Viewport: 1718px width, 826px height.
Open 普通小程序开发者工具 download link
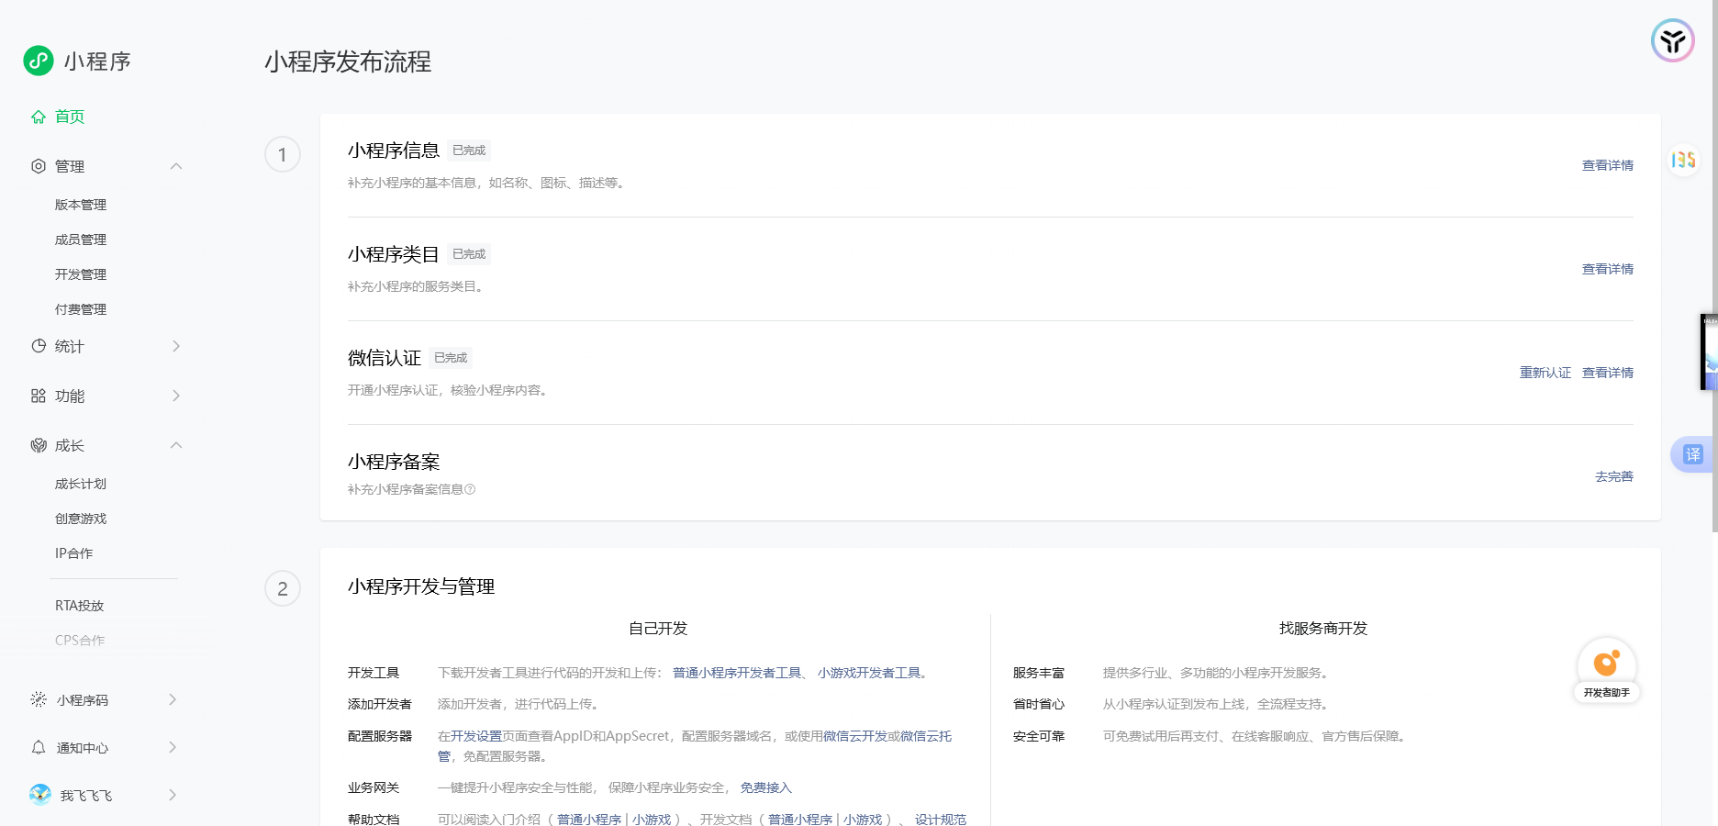coord(737,673)
